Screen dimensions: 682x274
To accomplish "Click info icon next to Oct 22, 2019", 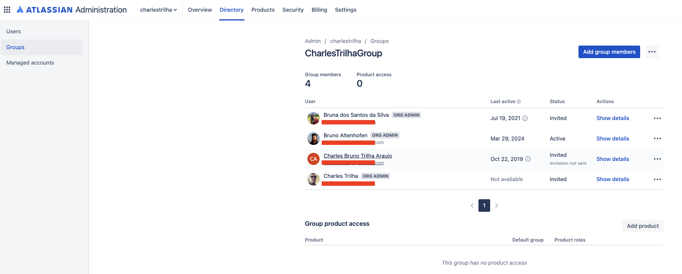I will click(x=528, y=159).
